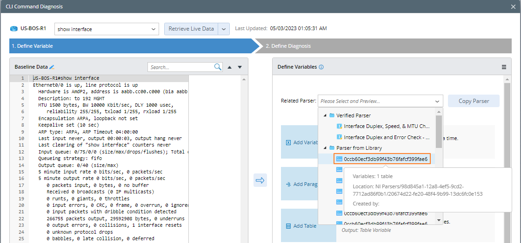Click the Last Updated timestamp text
The image size is (521, 243).
coord(298,28)
